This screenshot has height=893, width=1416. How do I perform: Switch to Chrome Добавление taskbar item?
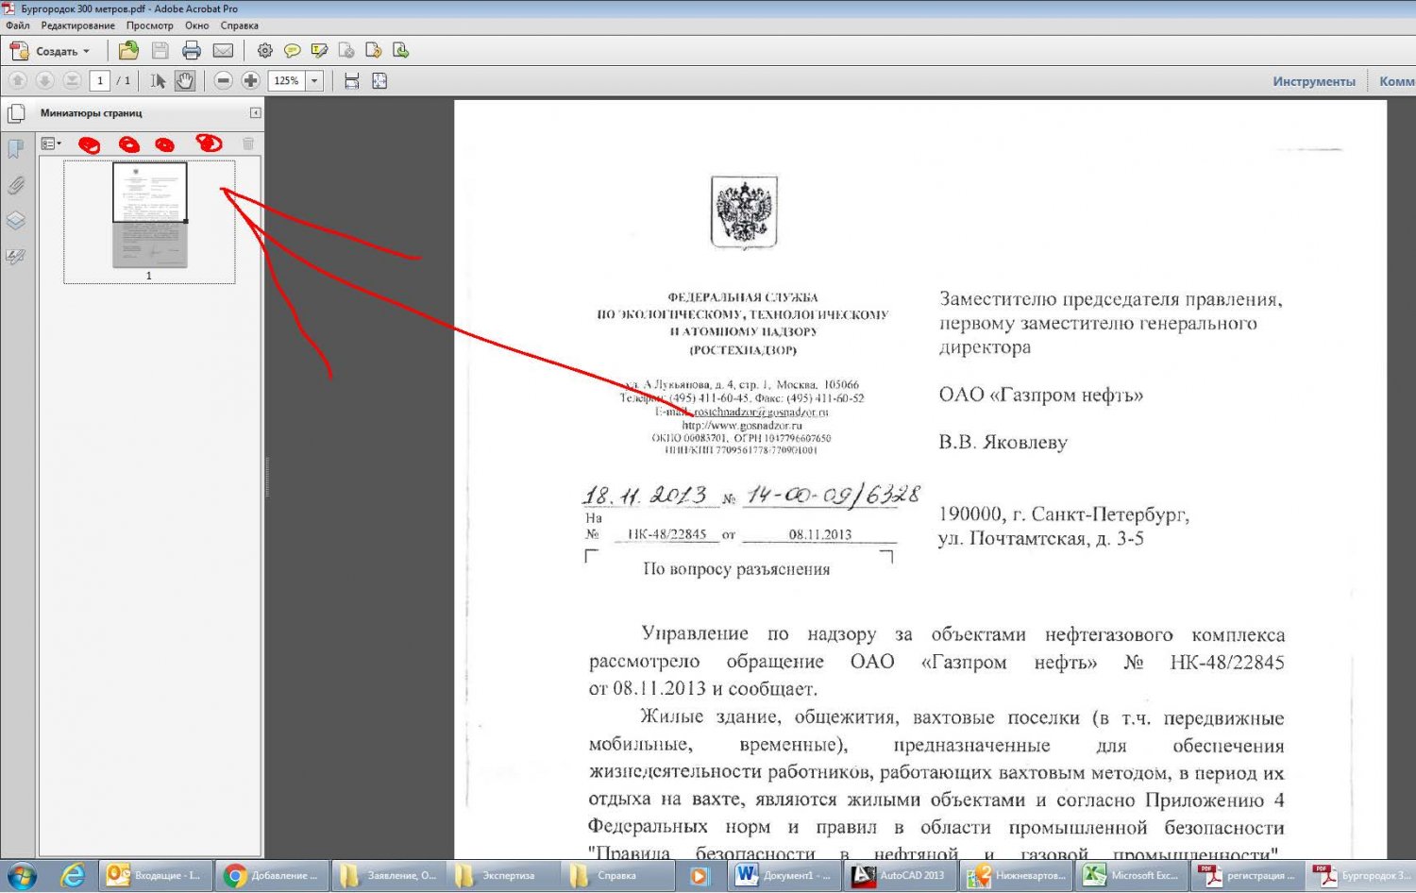pyautogui.click(x=273, y=875)
